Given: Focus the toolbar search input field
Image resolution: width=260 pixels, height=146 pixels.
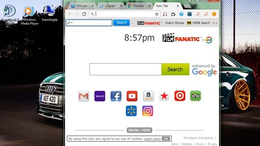Looking at the screenshot, I should click(89, 23).
